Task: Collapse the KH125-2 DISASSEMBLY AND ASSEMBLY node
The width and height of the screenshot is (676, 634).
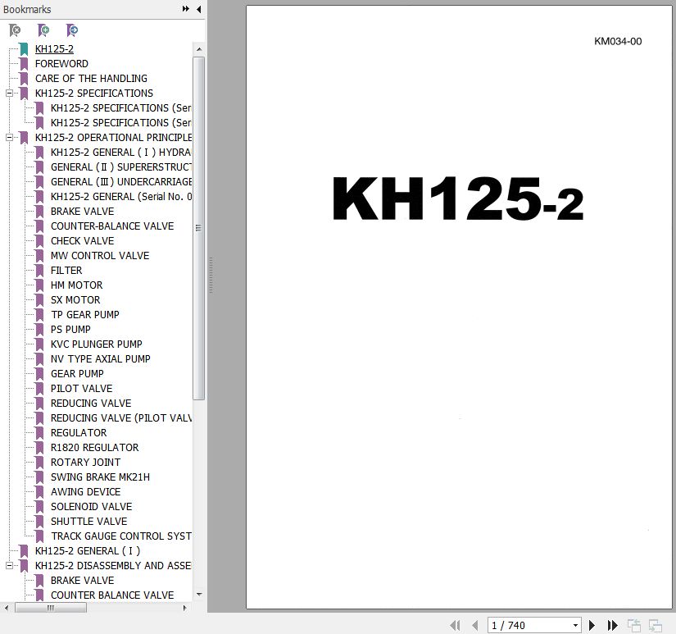Action: click(x=9, y=566)
